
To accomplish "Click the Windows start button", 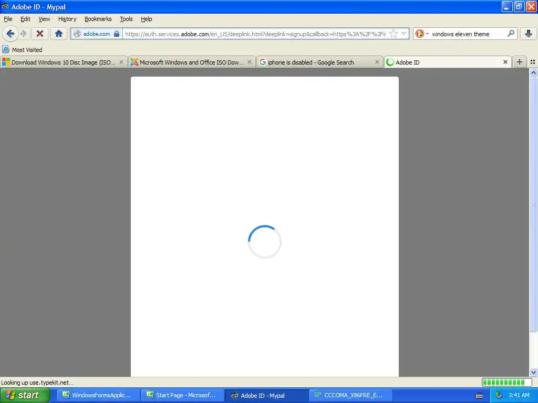I will tap(25, 395).
